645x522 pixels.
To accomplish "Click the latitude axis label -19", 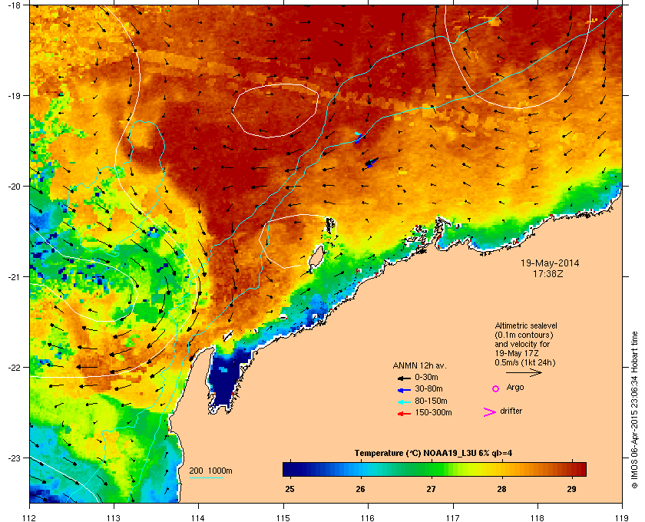I will click(x=14, y=95).
